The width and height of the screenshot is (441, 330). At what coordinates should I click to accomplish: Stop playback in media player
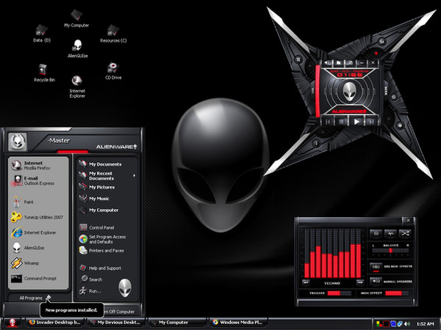342,122
